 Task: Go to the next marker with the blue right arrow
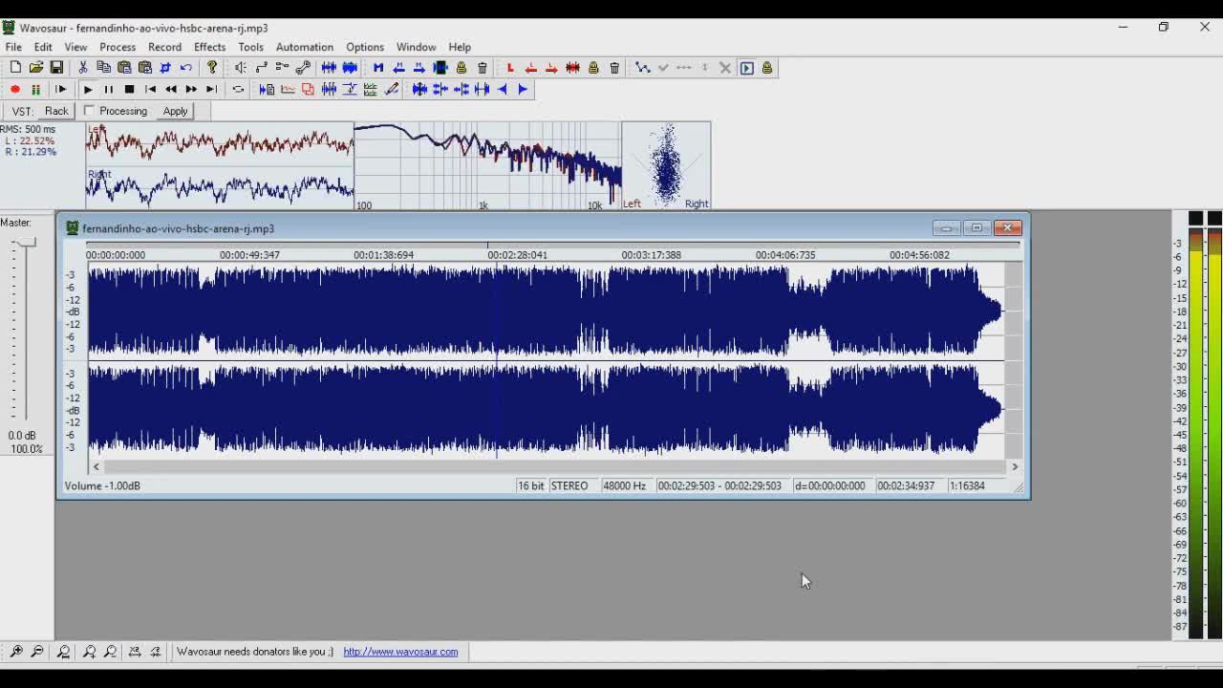(x=419, y=68)
